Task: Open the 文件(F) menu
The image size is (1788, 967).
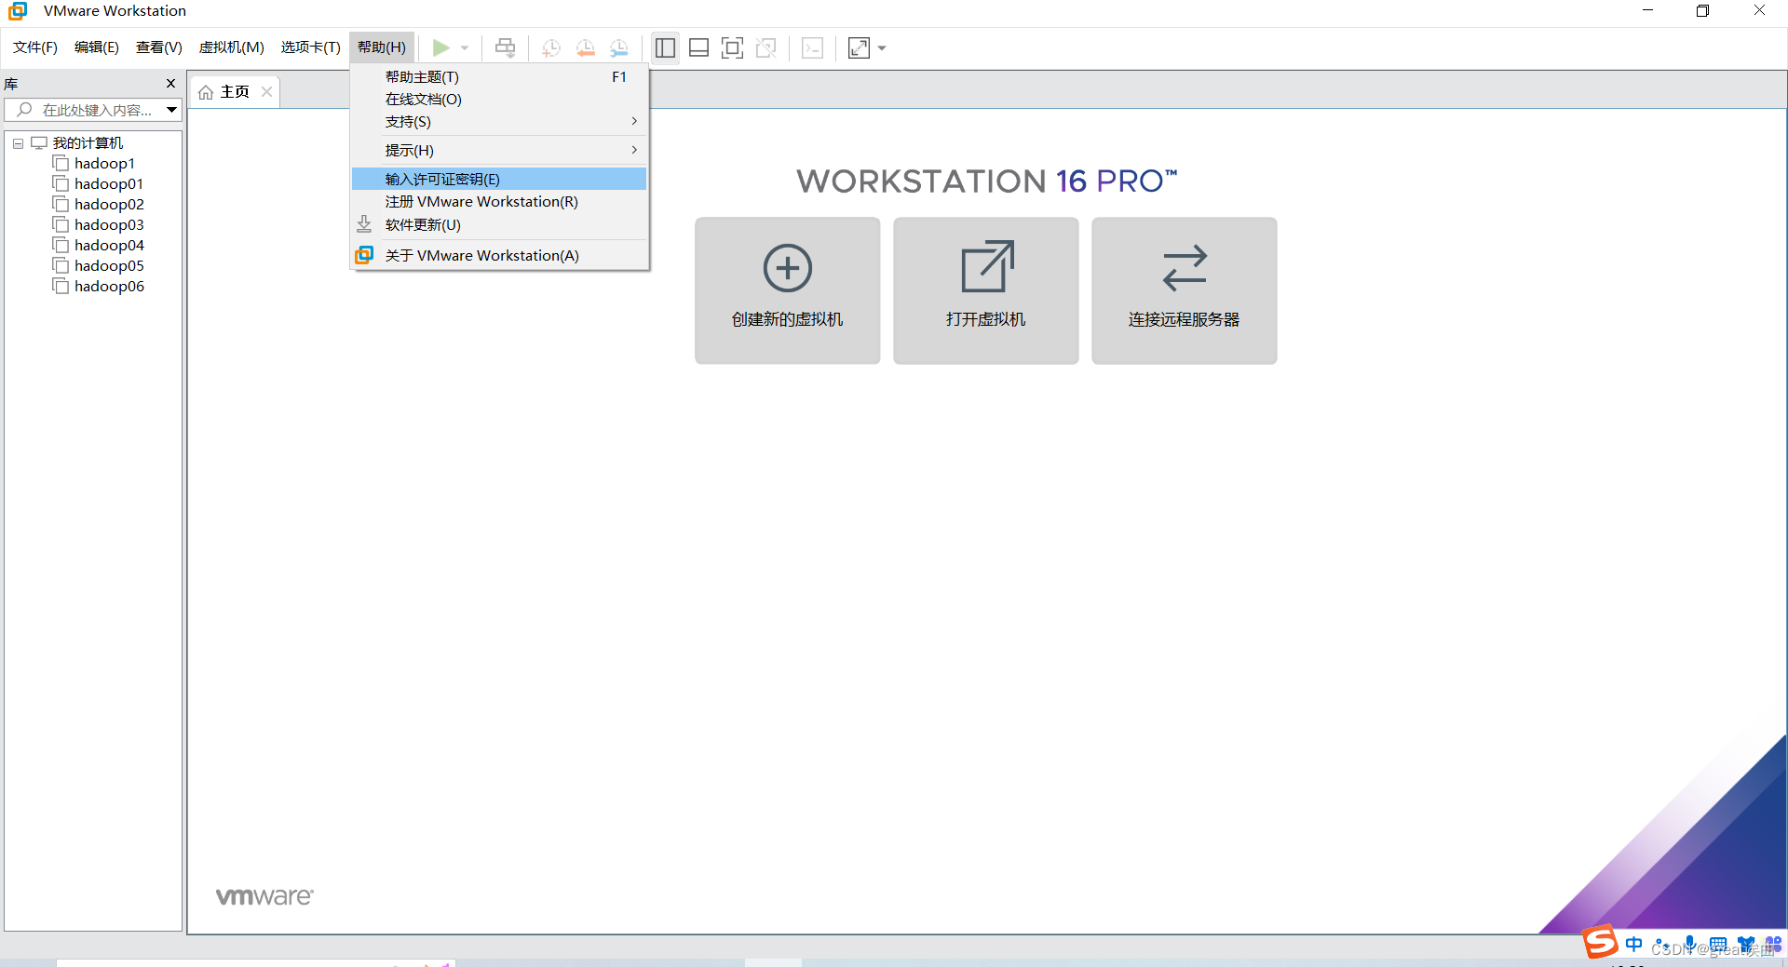Action: point(35,47)
